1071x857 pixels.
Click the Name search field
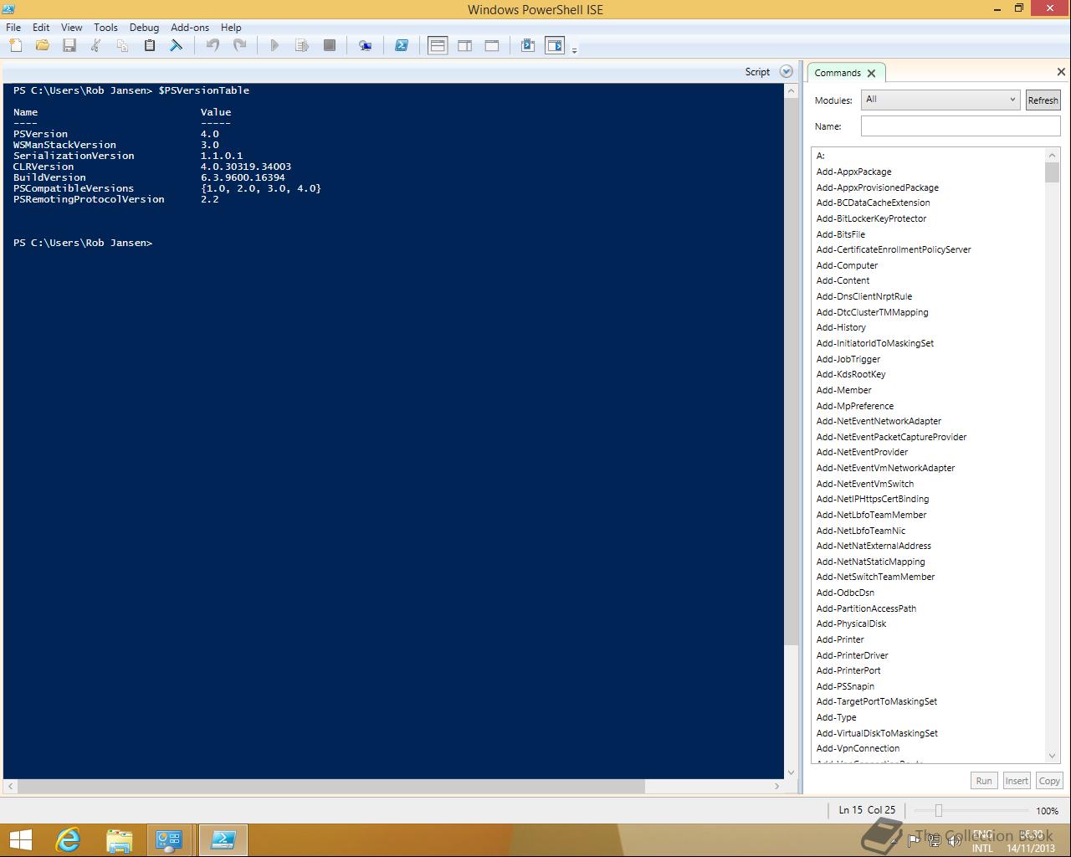(x=960, y=126)
